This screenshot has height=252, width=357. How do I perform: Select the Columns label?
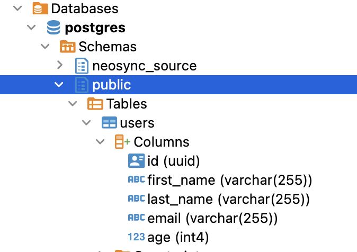click(162, 142)
